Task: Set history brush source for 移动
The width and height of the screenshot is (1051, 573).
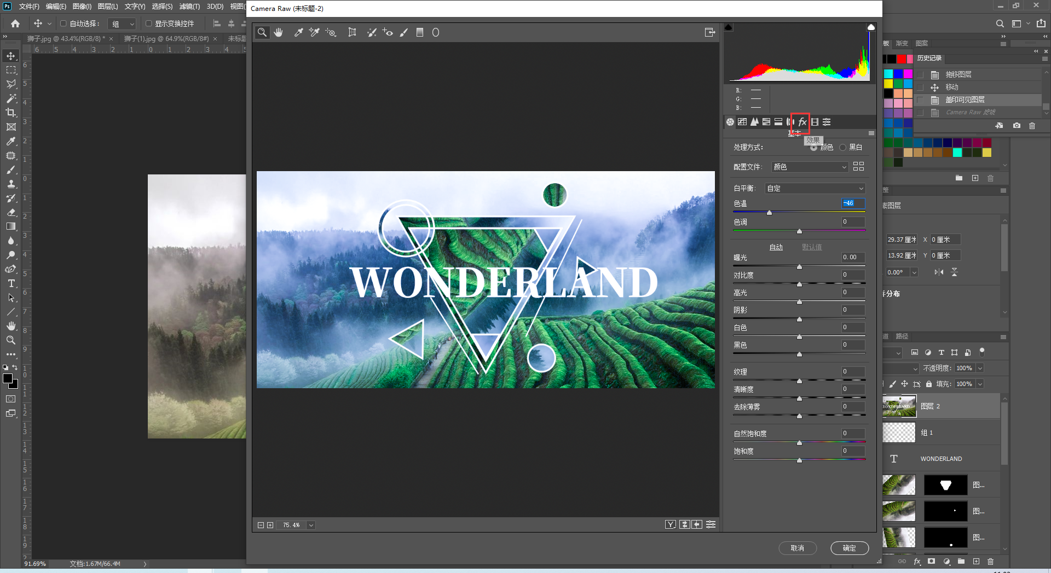Action: click(x=920, y=87)
